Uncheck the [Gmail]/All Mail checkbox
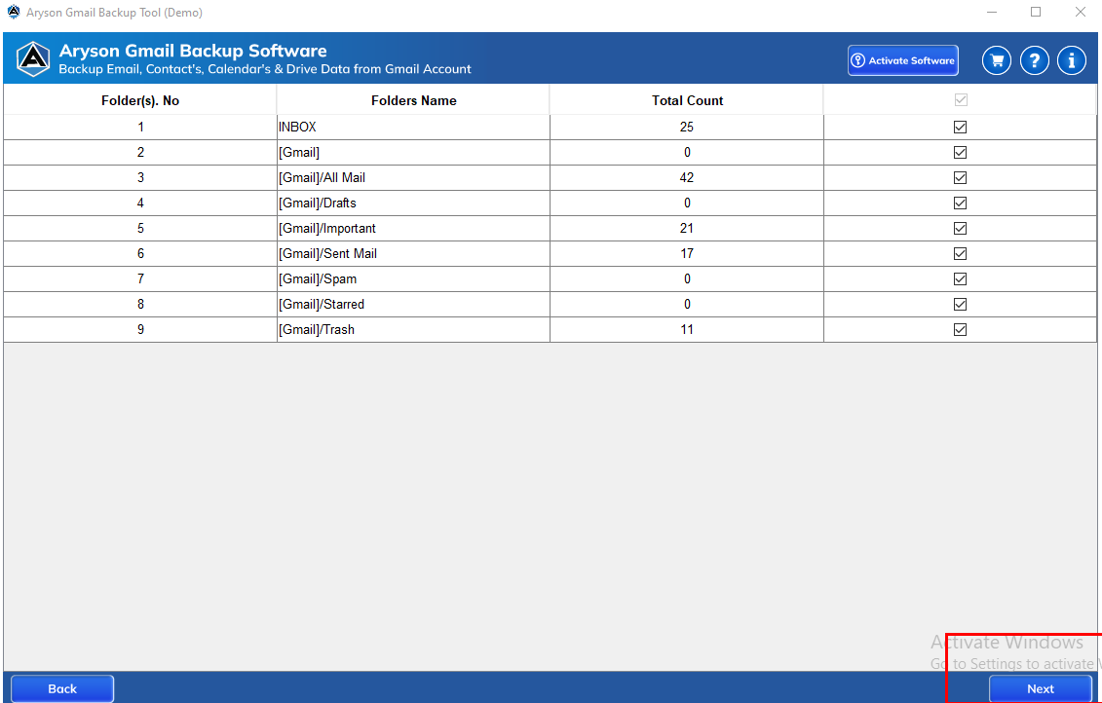 click(960, 177)
